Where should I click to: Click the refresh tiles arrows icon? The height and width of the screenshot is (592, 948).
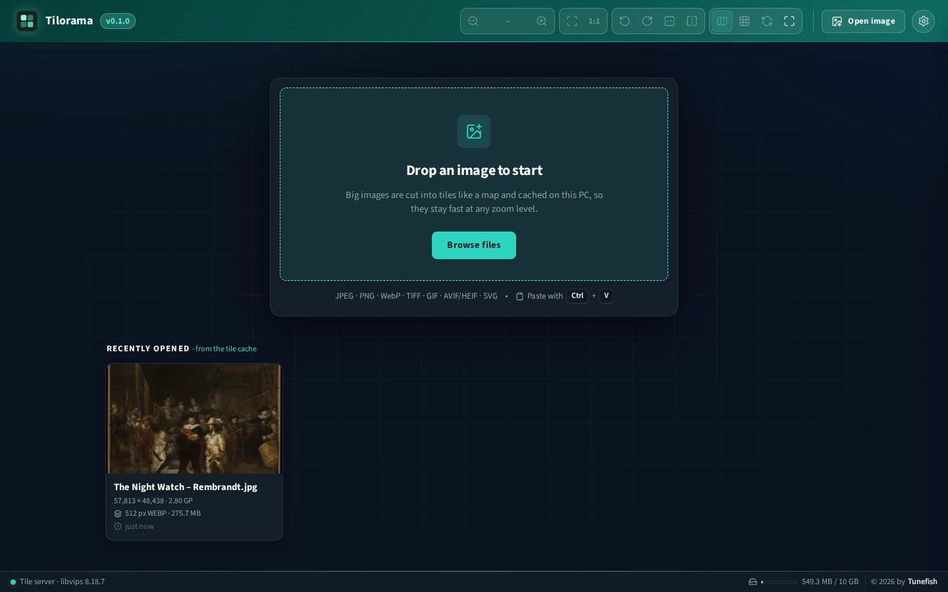pos(767,21)
